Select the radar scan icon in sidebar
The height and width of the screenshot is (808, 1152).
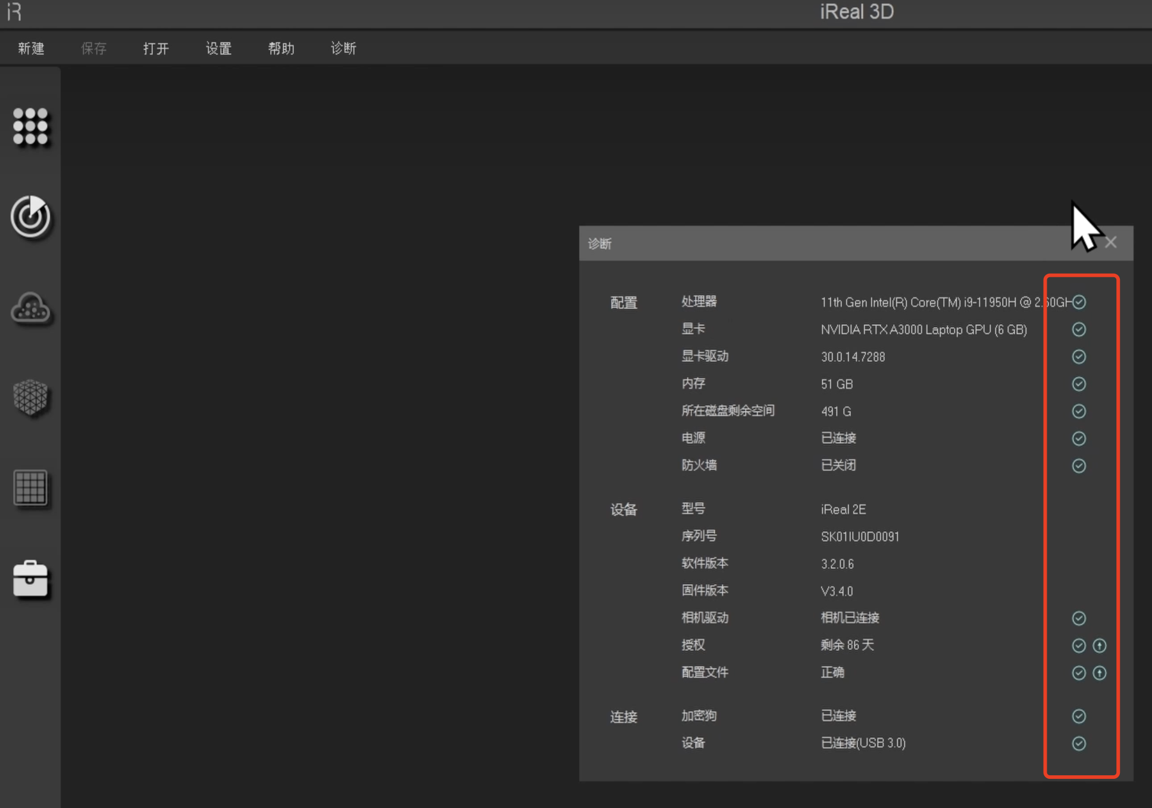tap(30, 217)
